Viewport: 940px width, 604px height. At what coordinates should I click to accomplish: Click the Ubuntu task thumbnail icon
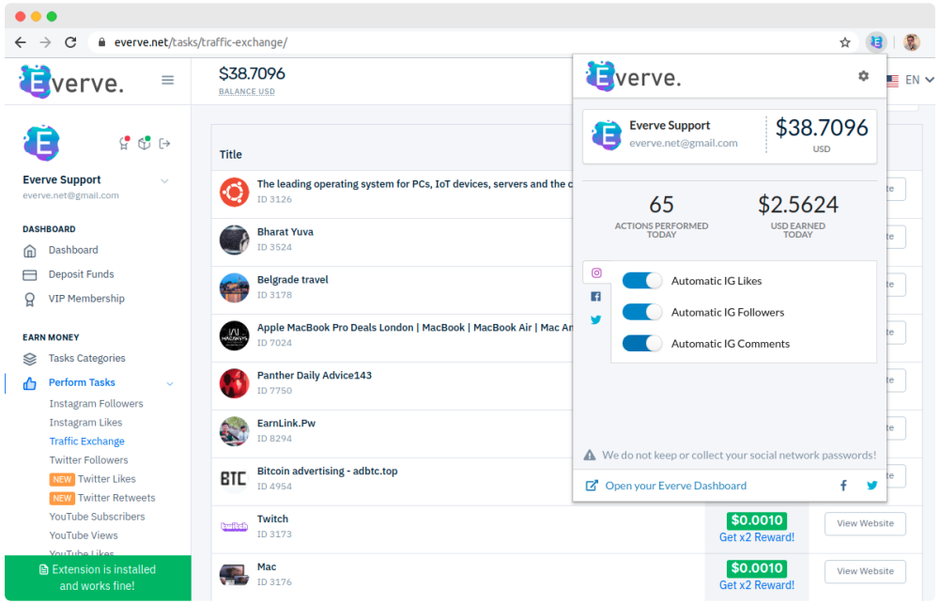point(235,193)
